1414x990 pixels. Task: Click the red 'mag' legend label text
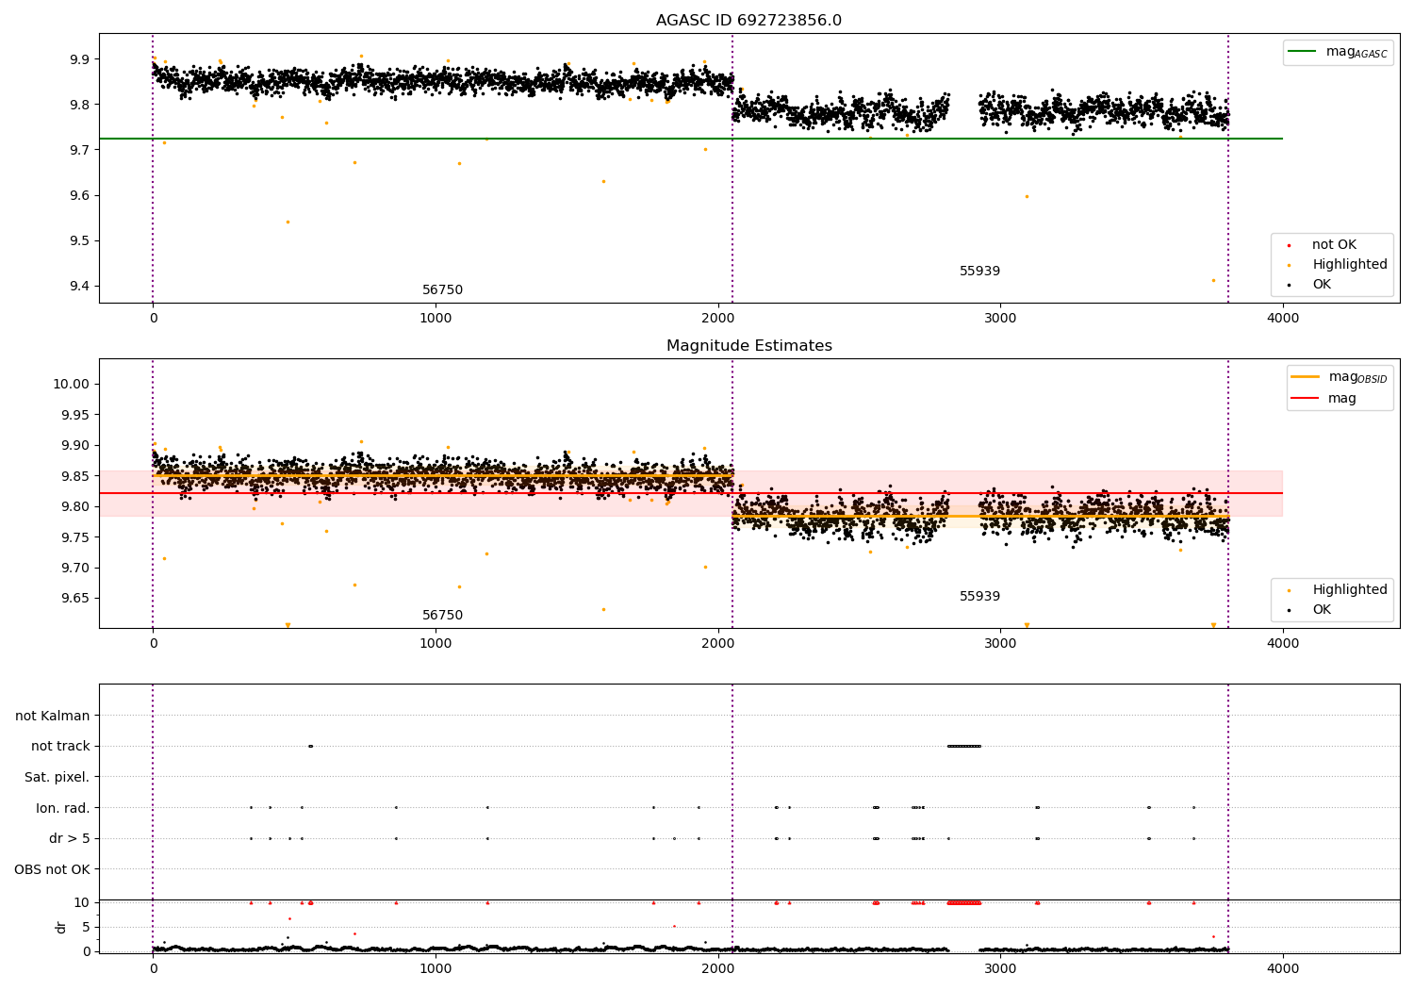(1342, 399)
